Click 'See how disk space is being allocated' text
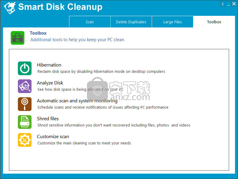 click(x=80, y=89)
